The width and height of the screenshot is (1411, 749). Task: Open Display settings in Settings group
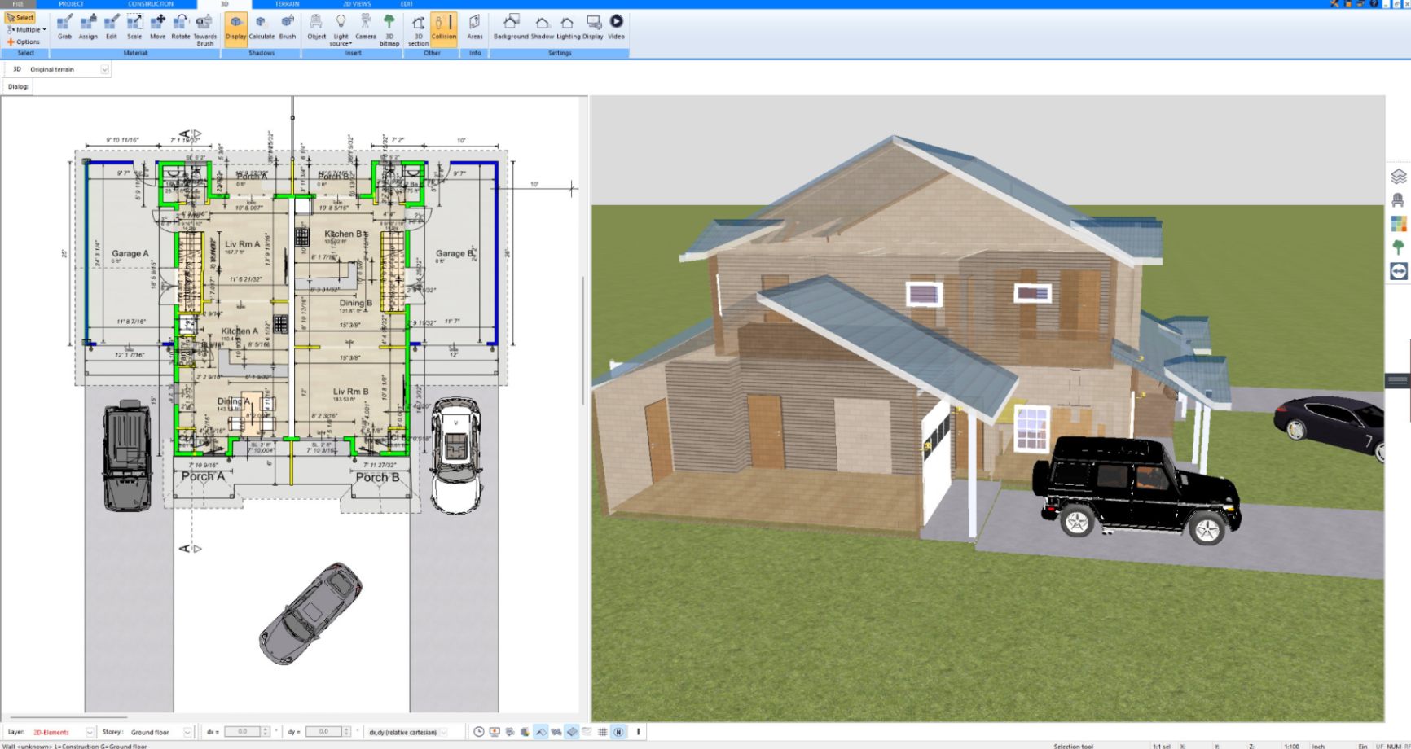click(593, 26)
